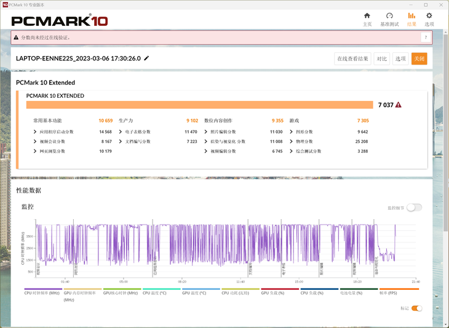Open the 主页 home icon
The width and height of the screenshot is (449, 328).
pos(367,16)
